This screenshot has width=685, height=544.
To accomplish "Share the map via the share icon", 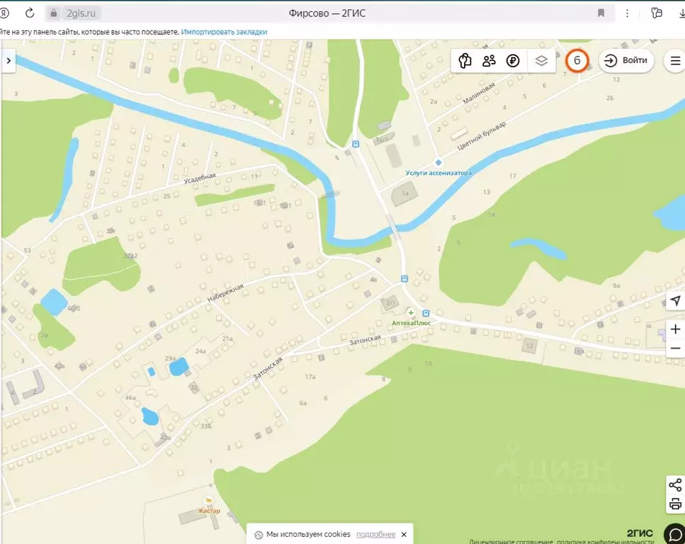I will (x=675, y=484).
